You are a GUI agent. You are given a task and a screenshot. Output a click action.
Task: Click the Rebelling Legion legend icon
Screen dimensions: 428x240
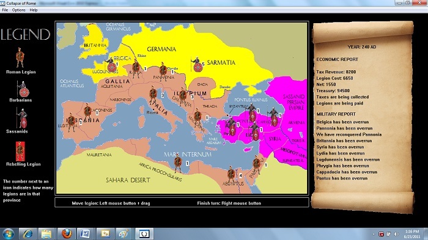click(x=20, y=151)
